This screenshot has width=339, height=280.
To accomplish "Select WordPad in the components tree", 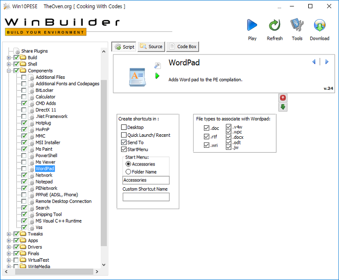I will [45, 168].
